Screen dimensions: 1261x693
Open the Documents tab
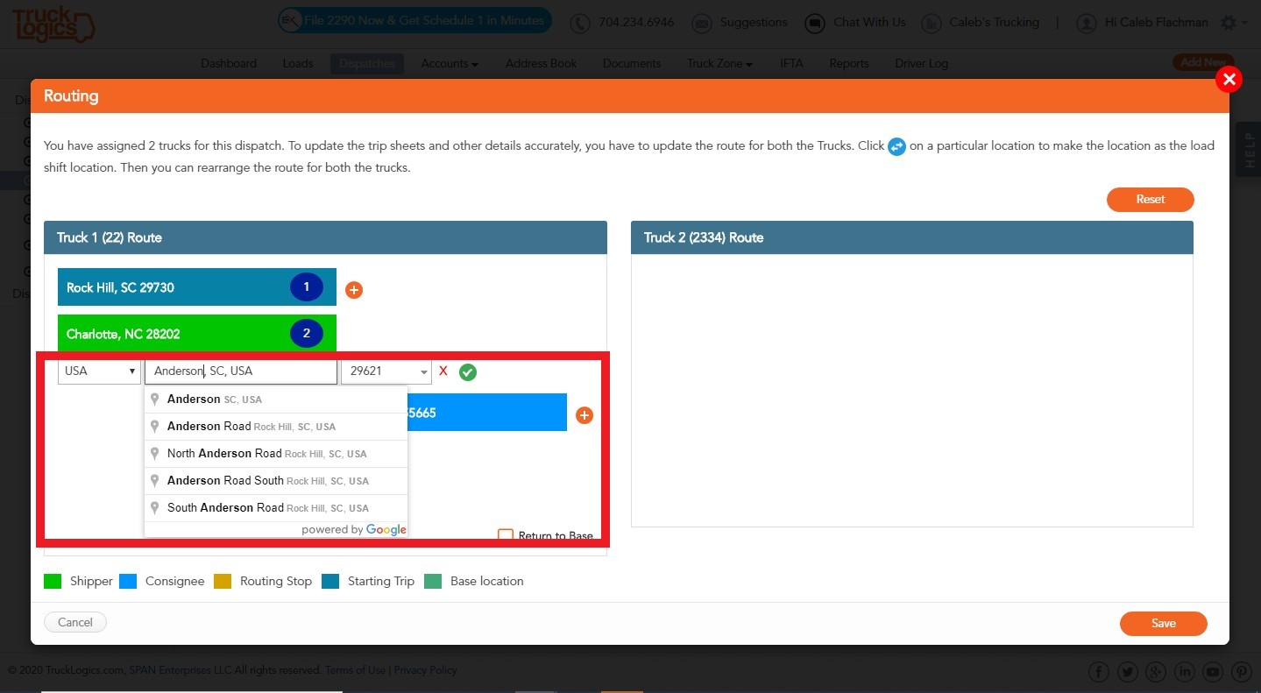[632, 63]
